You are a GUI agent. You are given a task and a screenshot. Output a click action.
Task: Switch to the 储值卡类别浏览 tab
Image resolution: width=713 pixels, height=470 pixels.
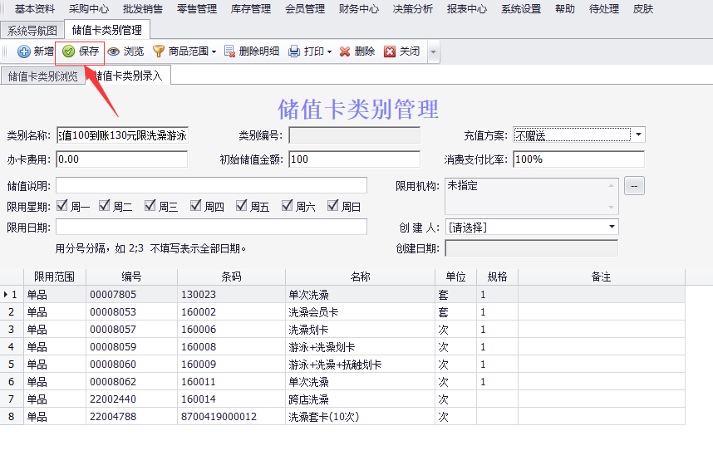tap(42, 76)
